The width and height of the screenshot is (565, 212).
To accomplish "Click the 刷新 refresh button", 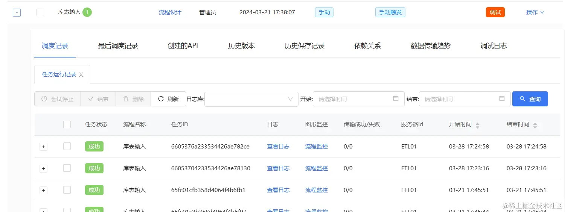I will pyautogui.click(x=169, y=99).
